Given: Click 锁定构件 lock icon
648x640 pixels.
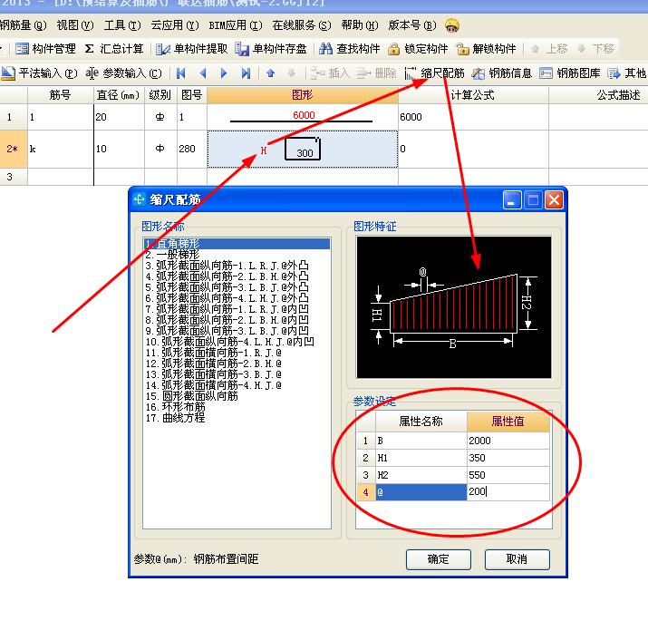Looking at the screenshot, I should (393, 49).
